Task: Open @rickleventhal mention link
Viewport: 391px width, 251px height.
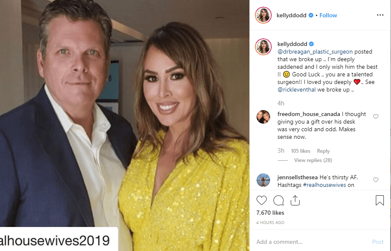Action: pyautogui.click(x=297, y=90)
